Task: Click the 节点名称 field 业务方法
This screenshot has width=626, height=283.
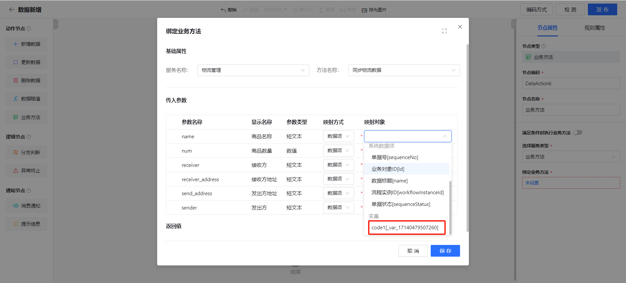Action: [571, 110]
